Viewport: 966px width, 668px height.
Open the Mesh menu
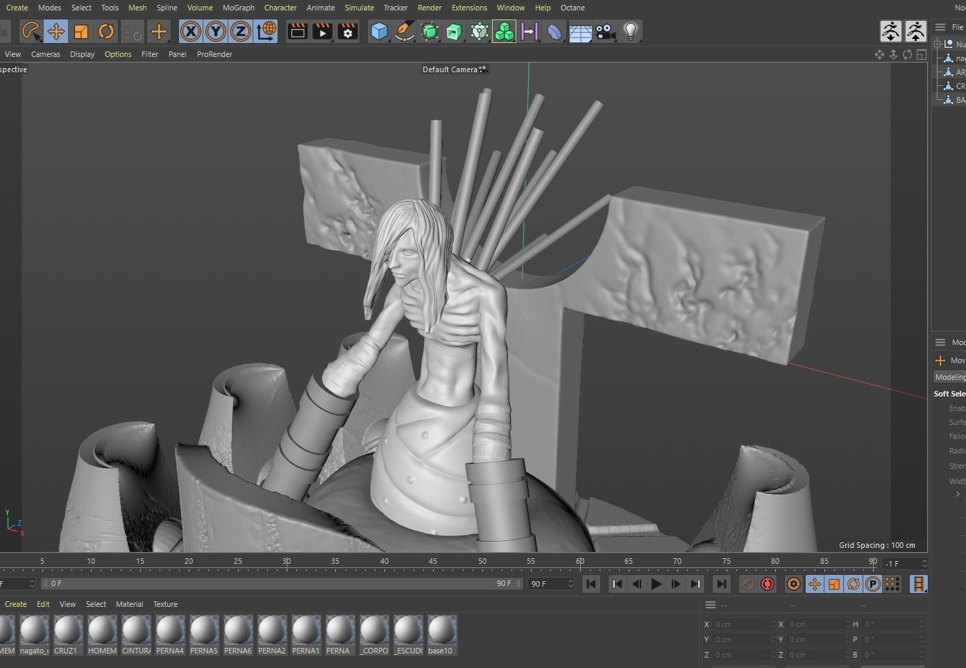(x=137, y=8)
